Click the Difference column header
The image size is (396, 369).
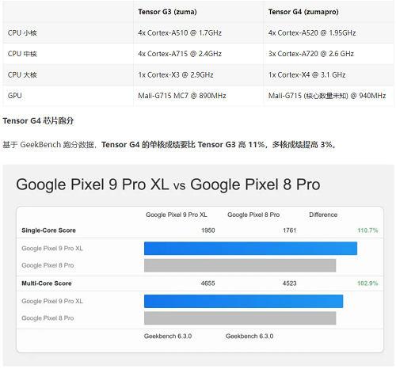point(323,215)
